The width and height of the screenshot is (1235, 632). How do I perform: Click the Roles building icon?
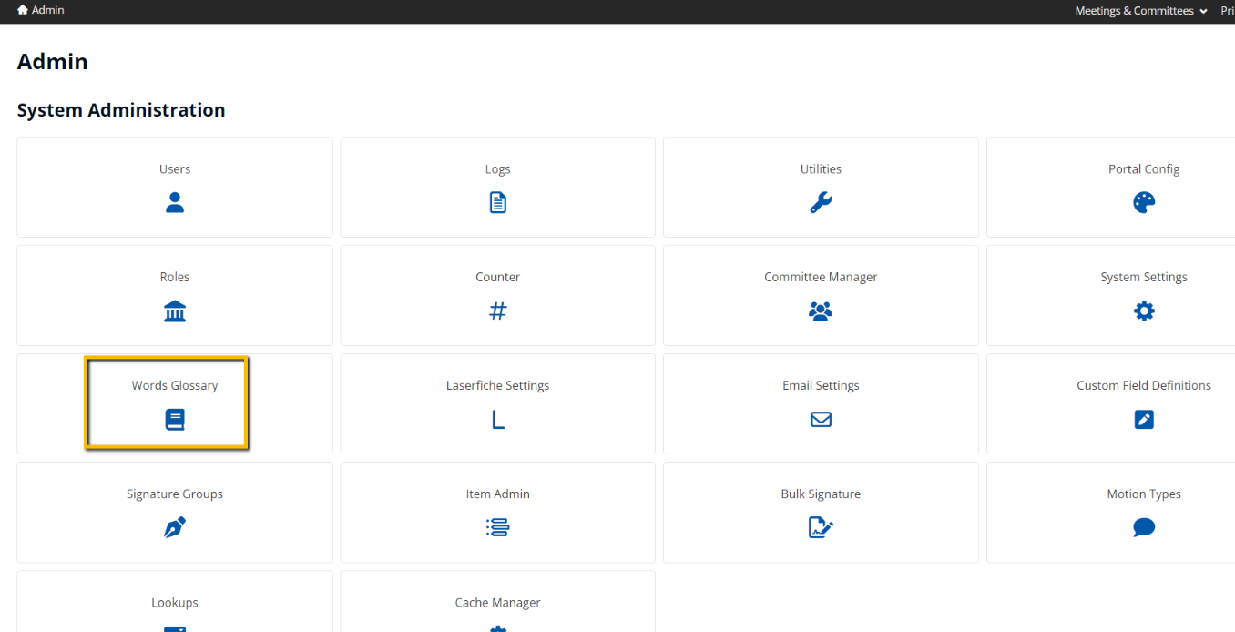(175, 311)
